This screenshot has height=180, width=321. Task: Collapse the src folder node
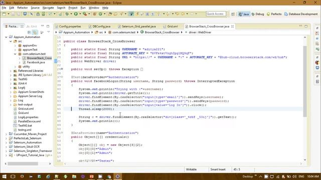(11, 41)
